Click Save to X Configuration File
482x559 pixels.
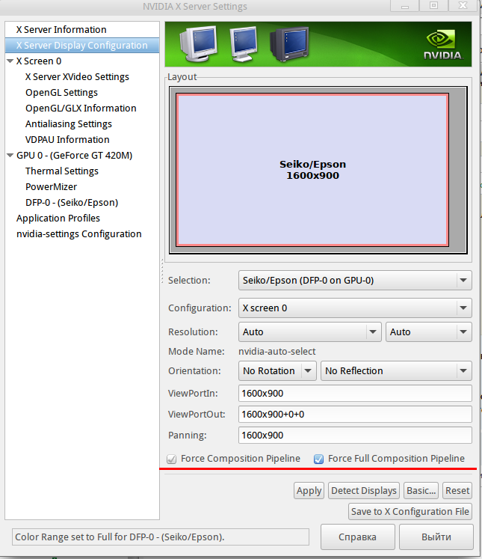click(x=410, y=512)
